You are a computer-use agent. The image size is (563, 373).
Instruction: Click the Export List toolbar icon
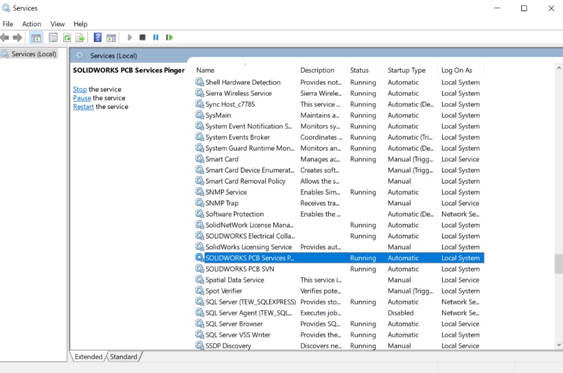pyautogui.click(x=80, y=38)
